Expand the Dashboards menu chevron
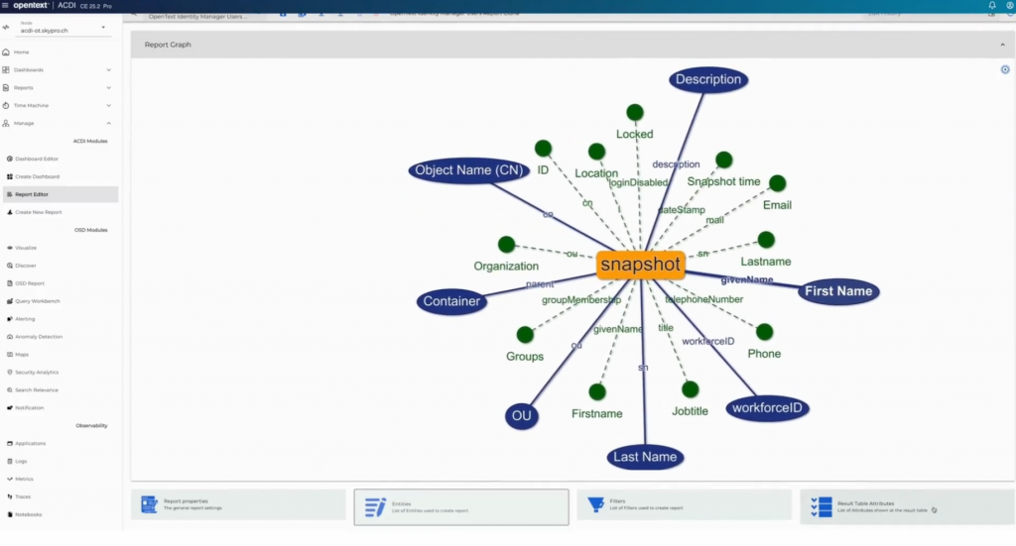This screenshot has height=546, width=1016. tap(109, 70)
